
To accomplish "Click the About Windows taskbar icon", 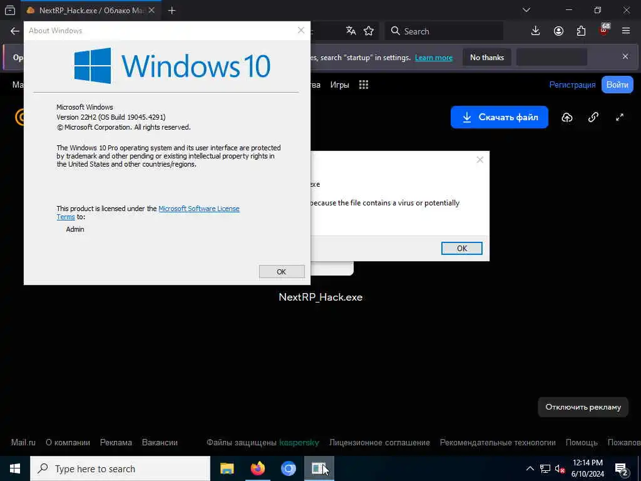I will (319, 468).
